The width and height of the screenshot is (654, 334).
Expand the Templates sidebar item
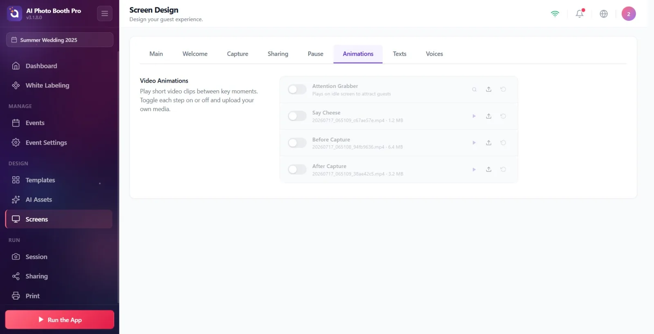[59, 180]
